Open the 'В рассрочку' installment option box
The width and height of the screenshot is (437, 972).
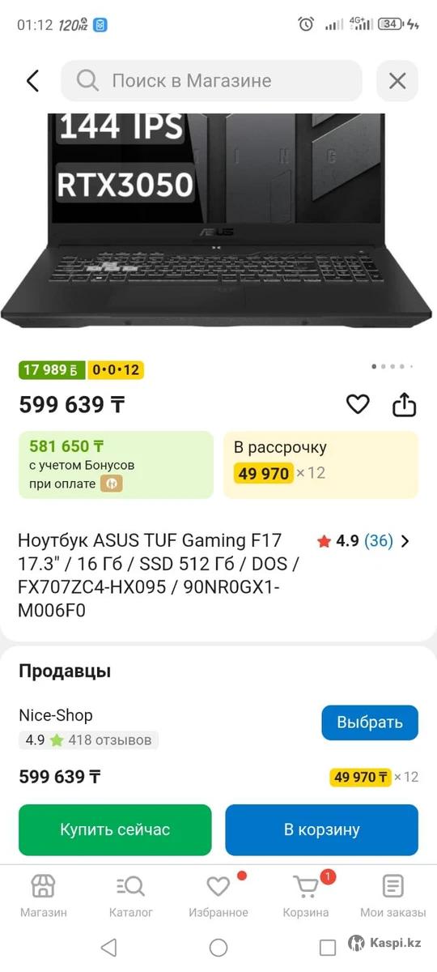point(321,465)
